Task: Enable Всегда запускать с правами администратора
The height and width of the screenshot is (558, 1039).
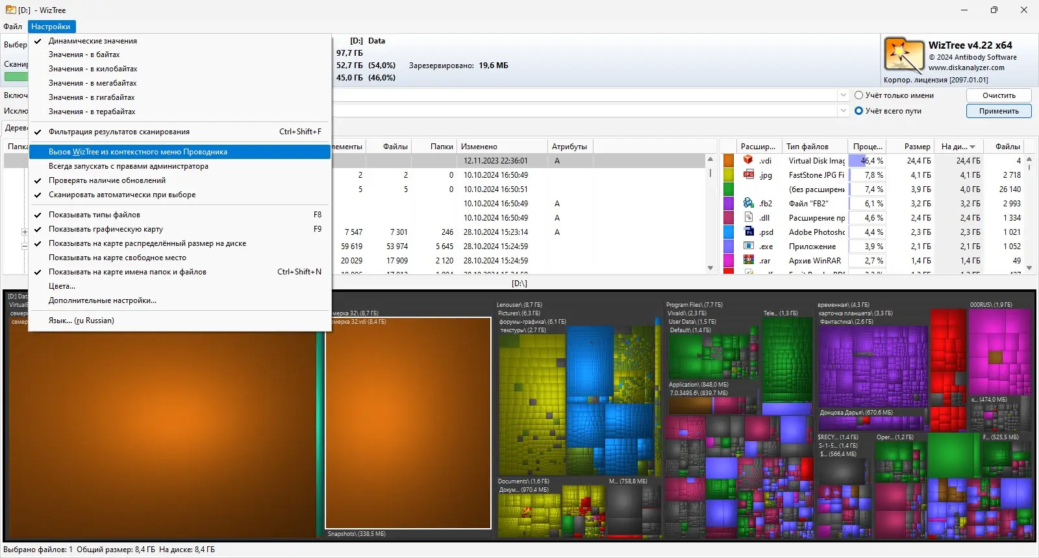Action: click(180, 166)
